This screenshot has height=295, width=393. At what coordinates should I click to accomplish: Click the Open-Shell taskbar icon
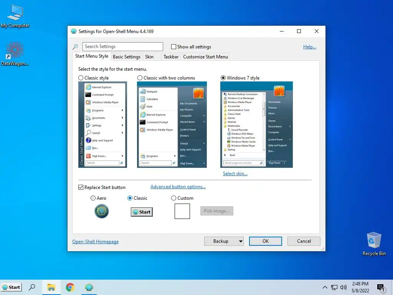pos(89,287)
